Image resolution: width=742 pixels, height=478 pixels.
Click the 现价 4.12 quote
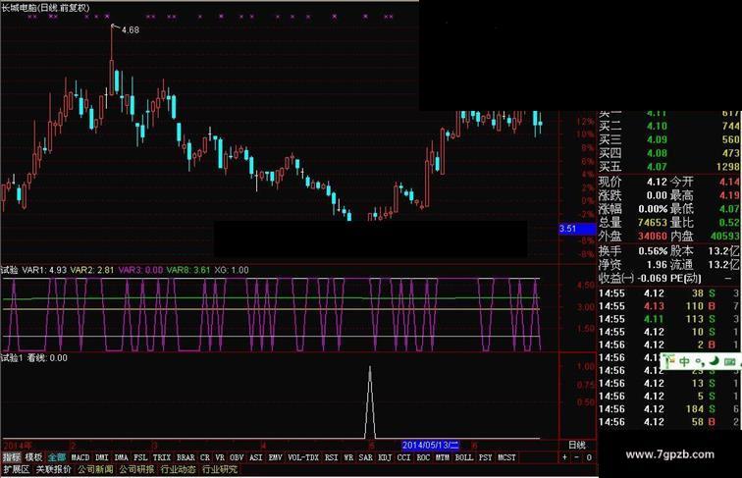click(633, 183)
